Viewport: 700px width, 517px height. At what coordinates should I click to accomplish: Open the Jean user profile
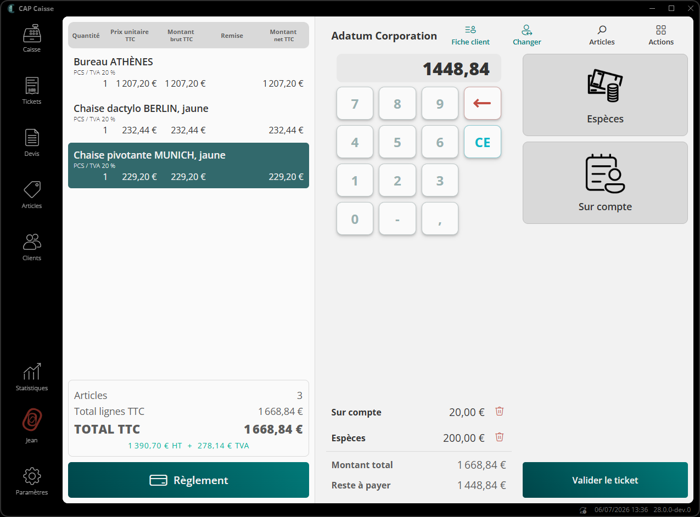[x=31, y=426]
